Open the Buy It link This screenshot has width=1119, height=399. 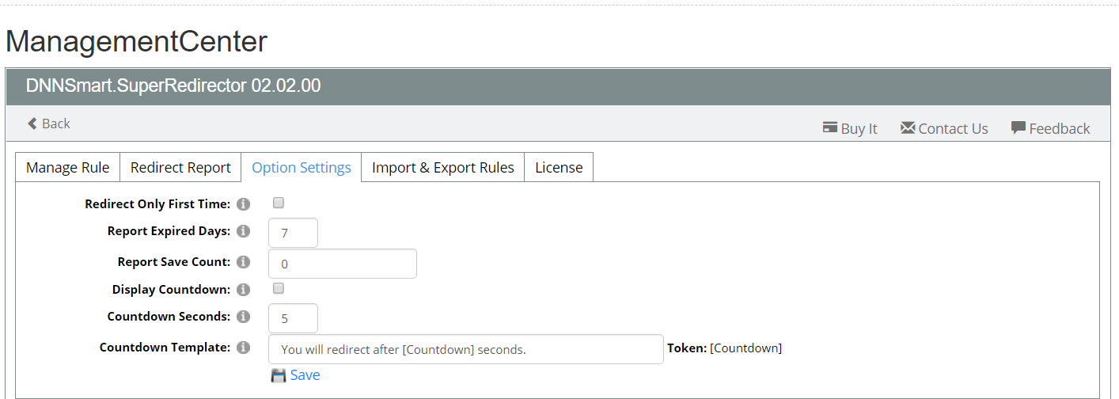[850, 128]
